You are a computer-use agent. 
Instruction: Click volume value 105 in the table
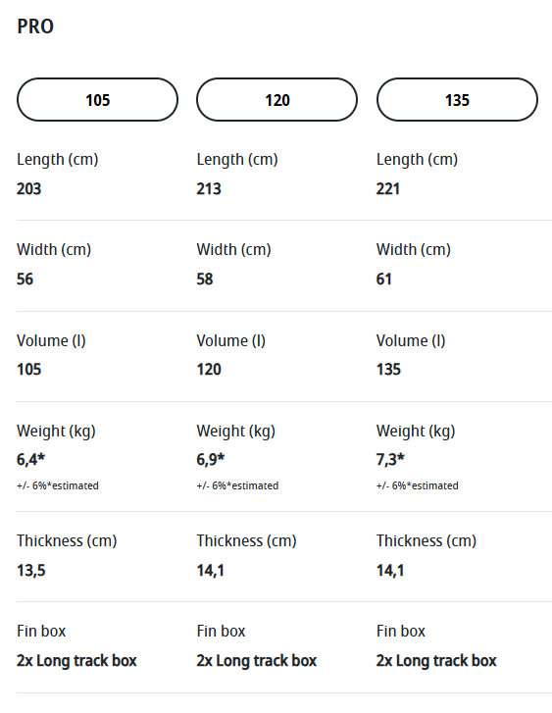point(28,369)
